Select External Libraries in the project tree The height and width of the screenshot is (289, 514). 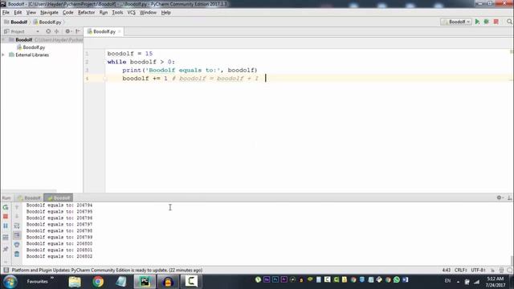(x=32, y=55)
